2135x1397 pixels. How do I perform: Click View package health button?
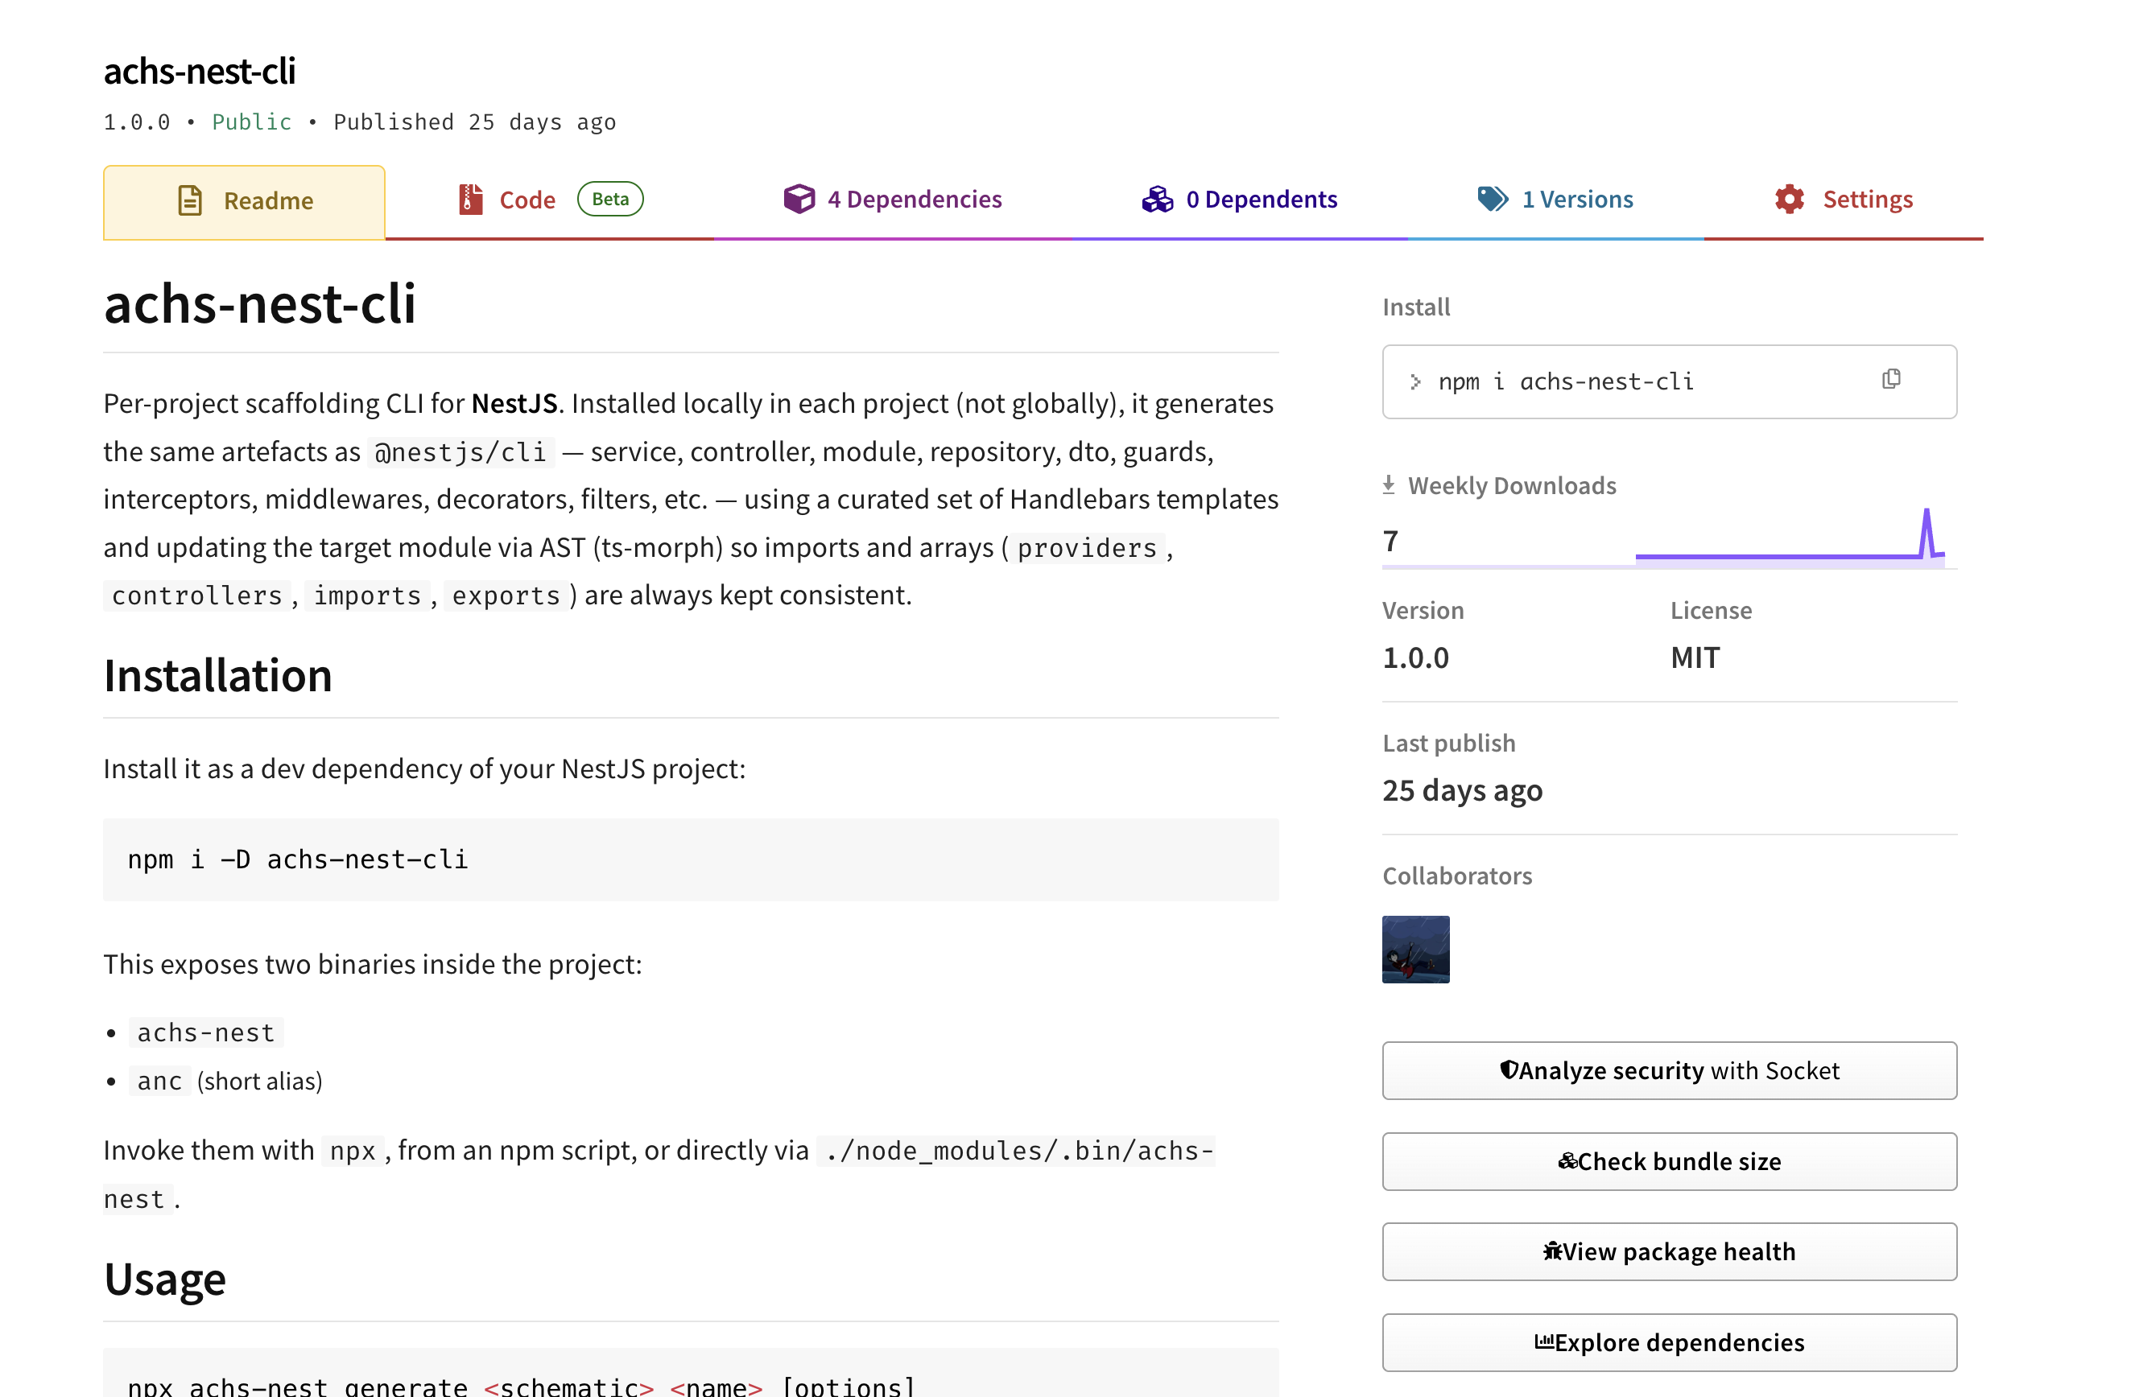(1670, 1251)
